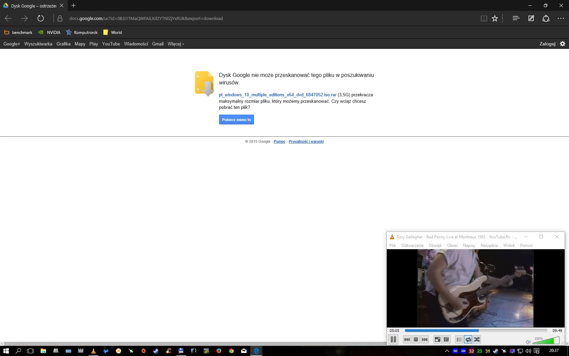The width and height of the screenshot is (569, 356).
Task: Expand the Więcej dropdown
Action: [x=176, y=44]
